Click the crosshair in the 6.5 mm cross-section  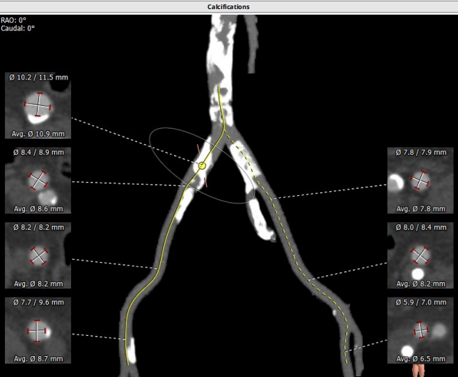[420, 329]
